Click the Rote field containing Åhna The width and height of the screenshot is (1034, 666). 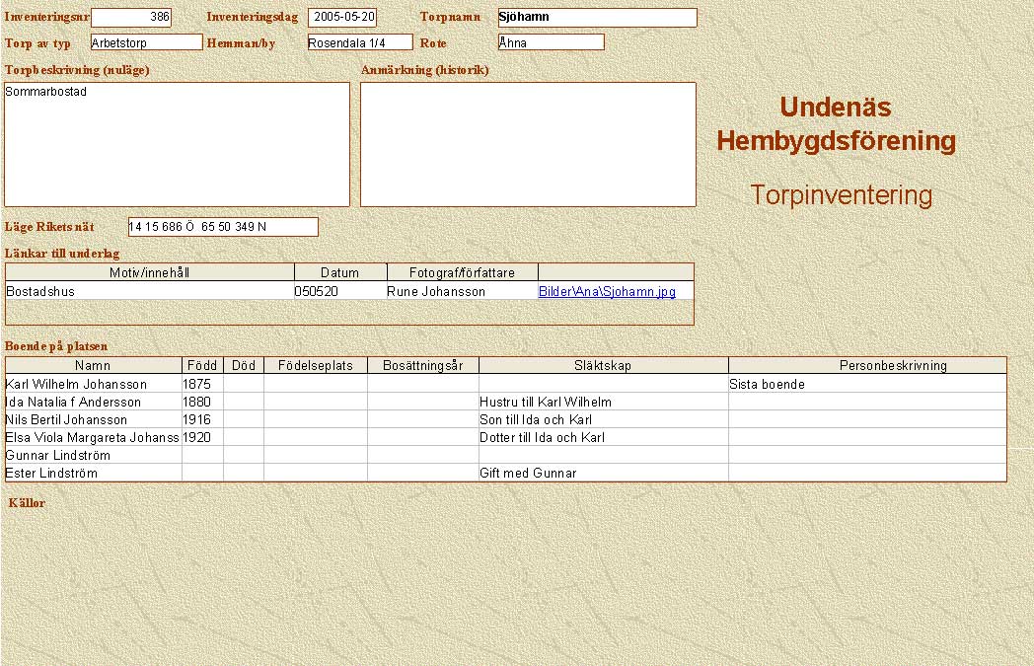551,42
